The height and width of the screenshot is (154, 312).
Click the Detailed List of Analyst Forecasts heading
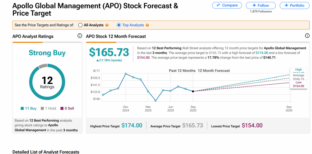click(46, 152)
